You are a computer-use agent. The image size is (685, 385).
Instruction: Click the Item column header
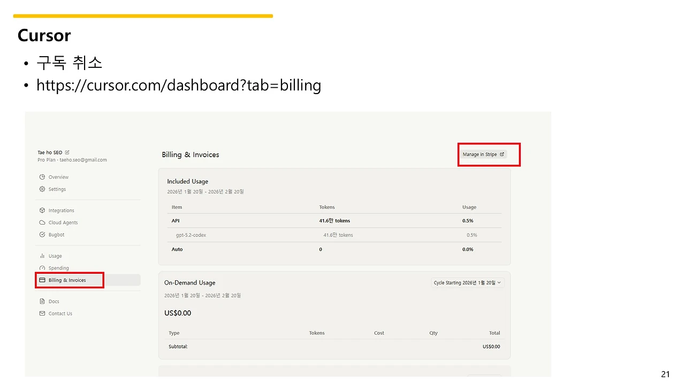tap(177, 207)
